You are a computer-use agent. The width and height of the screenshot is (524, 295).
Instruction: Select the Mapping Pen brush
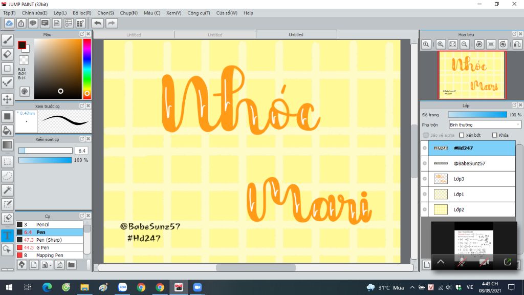(x=50, y=255)
